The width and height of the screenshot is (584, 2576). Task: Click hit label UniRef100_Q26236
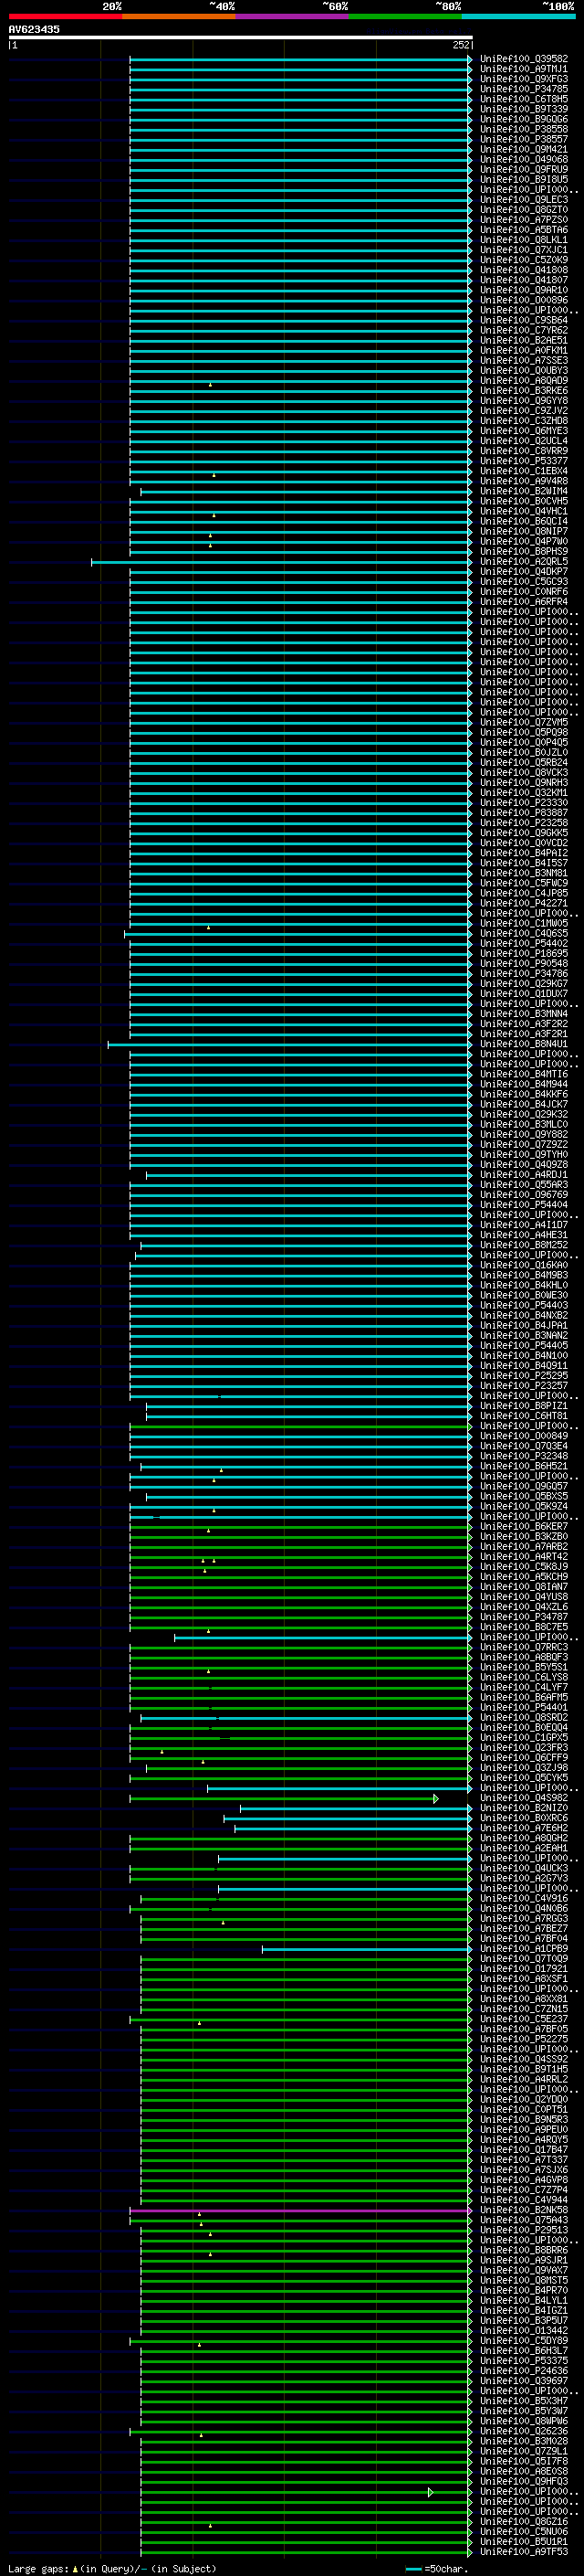point(523,2431)
